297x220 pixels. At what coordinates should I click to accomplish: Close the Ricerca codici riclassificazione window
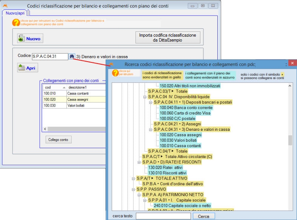[x=292, y=63]
